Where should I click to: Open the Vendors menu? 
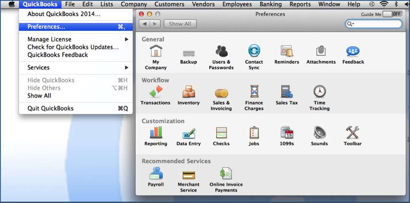click(x=203, y=4)
